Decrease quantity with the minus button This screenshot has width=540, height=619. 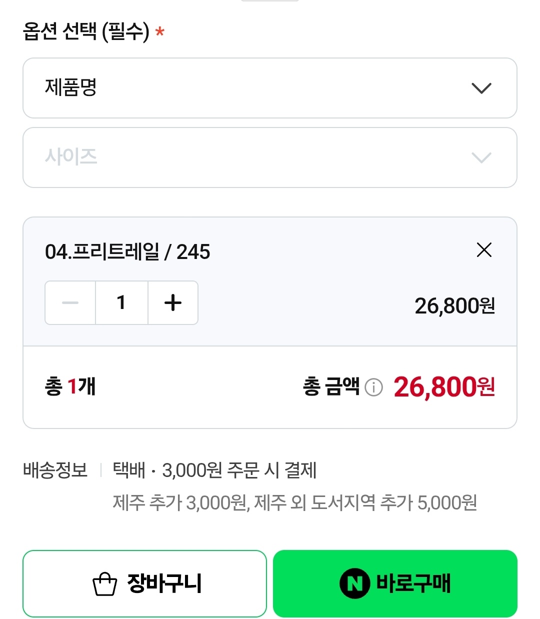(x=70, y=302)
